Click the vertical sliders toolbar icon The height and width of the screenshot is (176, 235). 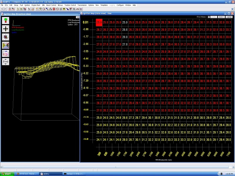(74, 9)
